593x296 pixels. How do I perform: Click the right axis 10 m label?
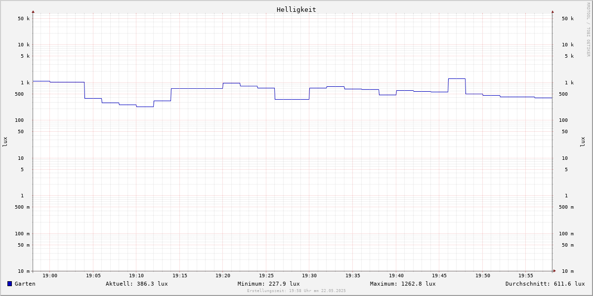point(568,271)
